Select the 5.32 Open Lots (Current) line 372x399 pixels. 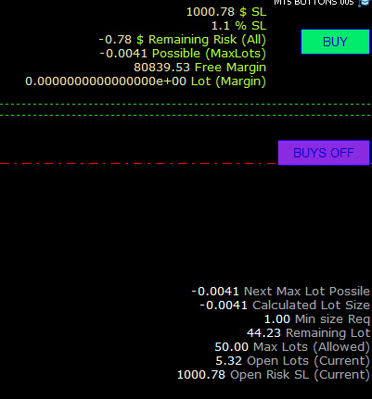click(x=292, y=361)
